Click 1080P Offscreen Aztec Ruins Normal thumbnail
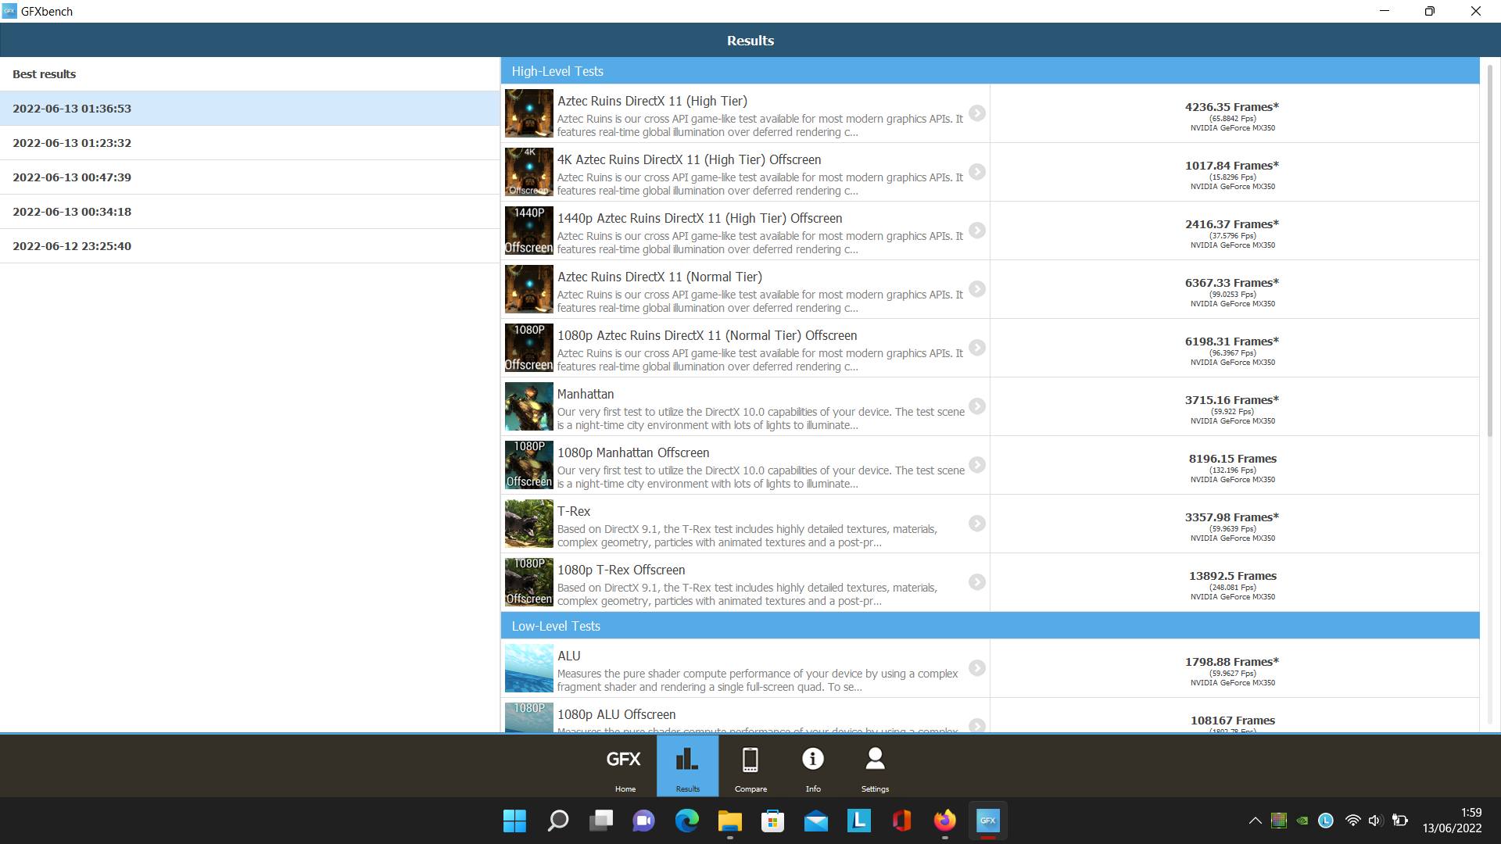 coord(529,348)
